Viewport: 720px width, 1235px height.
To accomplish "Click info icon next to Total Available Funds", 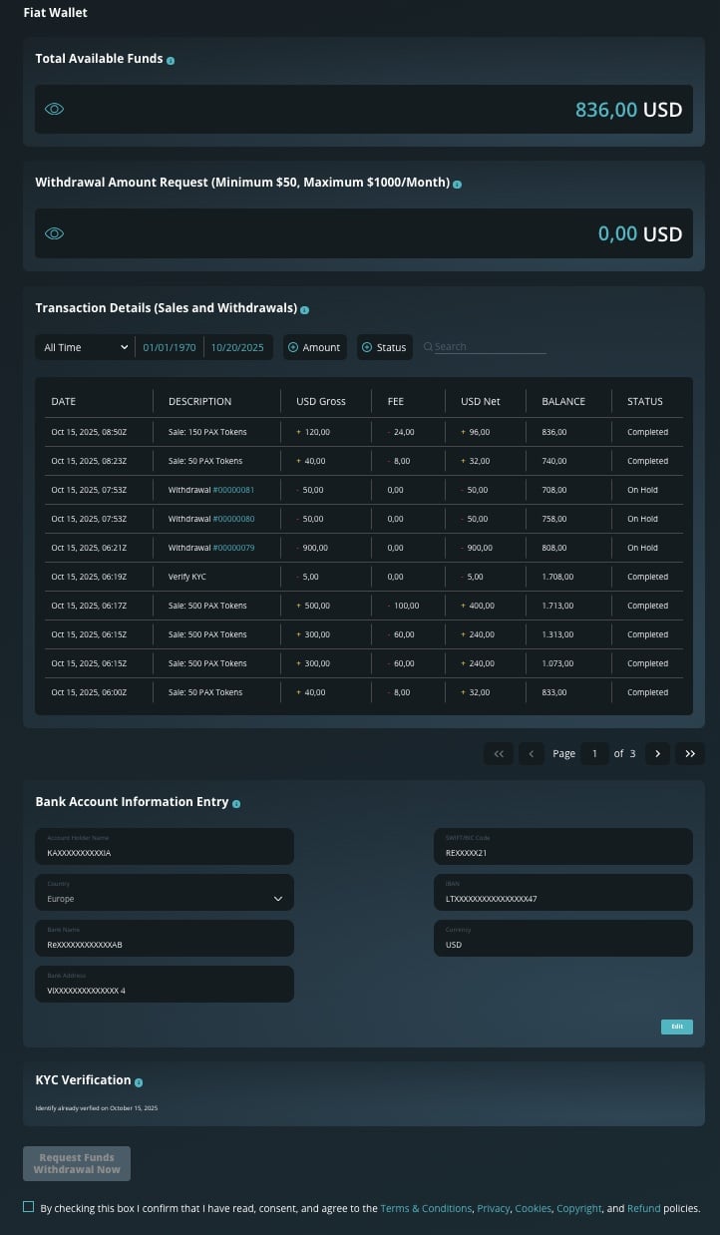I will (x=171, y=61).
